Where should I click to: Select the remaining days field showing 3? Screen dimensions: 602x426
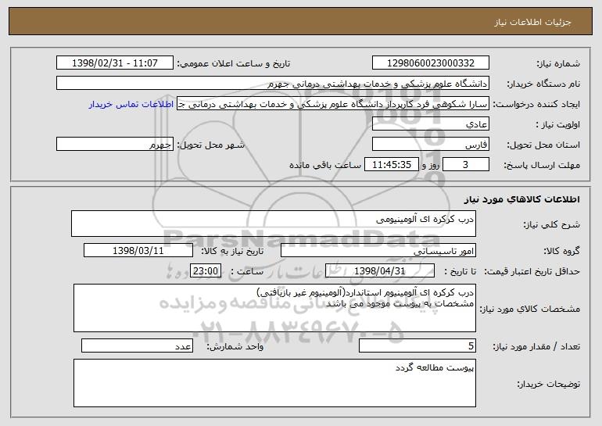coord(466,164)
